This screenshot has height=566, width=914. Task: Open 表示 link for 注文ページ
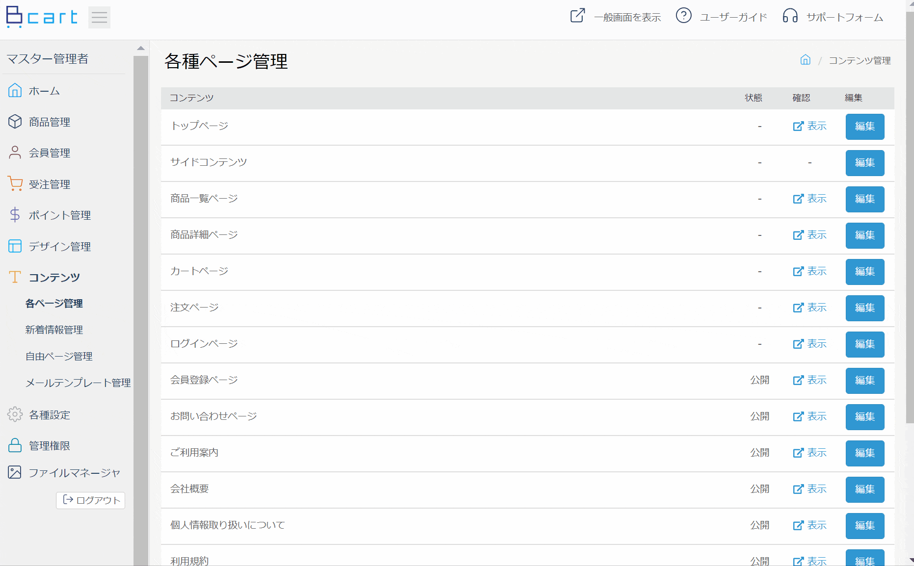(810, 308)
